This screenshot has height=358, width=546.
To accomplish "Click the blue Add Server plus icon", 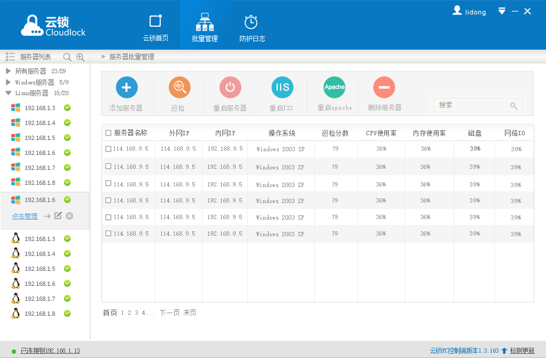I will (x=127, y=87).
